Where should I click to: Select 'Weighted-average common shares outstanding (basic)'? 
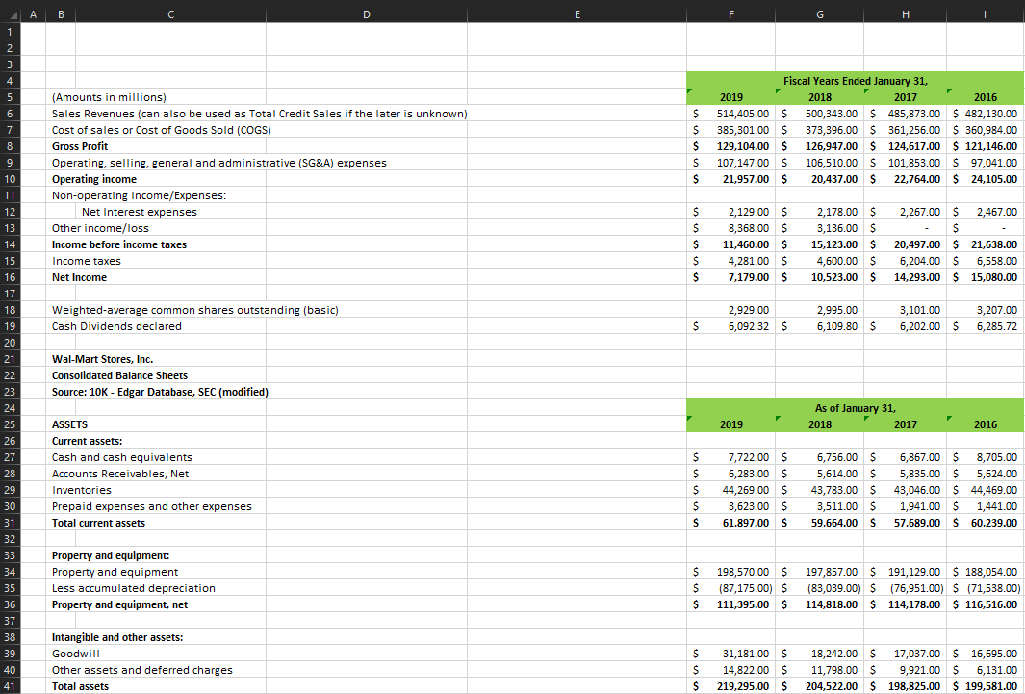195,310
